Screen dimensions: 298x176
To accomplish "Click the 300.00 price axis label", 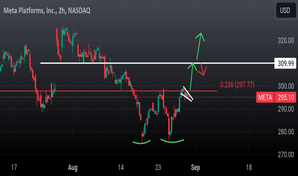I will click(x=286, y=86).
